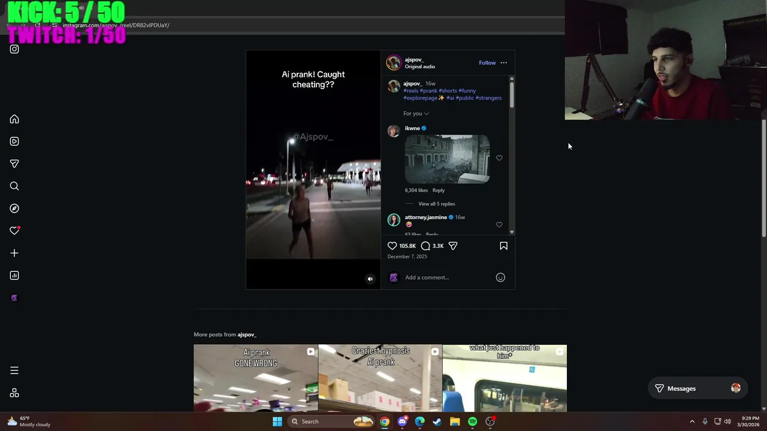Screen dimensions: 767x431
Task: Like ikwne's comment
Action: (x=499, y=158)
